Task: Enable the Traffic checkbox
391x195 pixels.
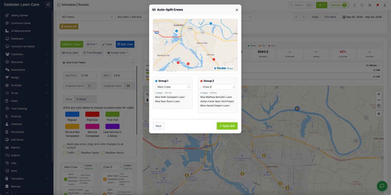Action: point(65,153)
